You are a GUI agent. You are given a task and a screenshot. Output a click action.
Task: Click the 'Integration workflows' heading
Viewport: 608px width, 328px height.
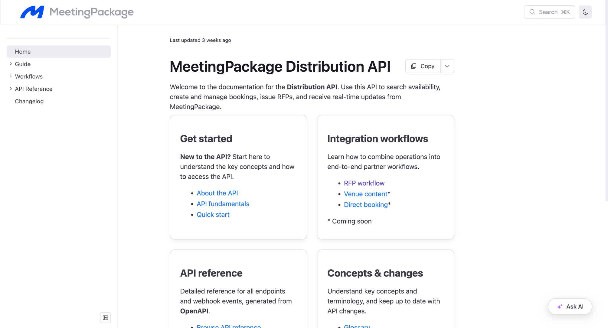[x=378, y=139]
